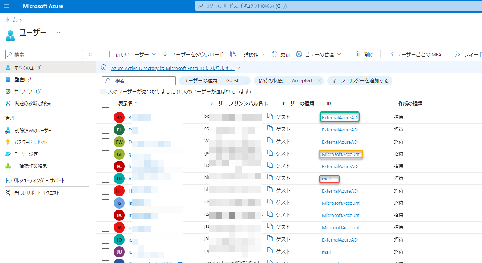Open the ellipsis menu beside ユーザー title

tap(58, 33)
